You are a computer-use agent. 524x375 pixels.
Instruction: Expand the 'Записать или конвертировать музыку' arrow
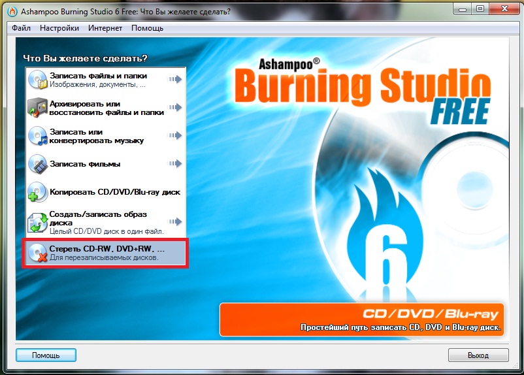175,135
